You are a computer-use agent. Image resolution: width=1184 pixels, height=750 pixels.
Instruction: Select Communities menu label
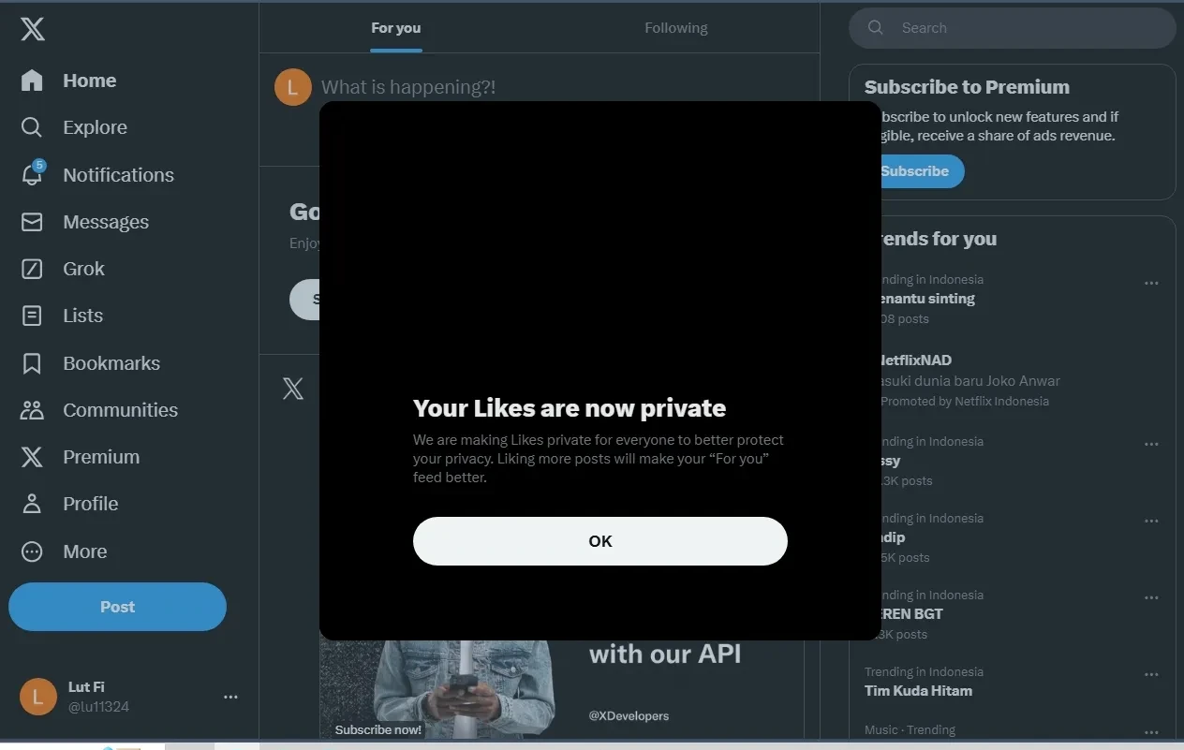(121, 410)
